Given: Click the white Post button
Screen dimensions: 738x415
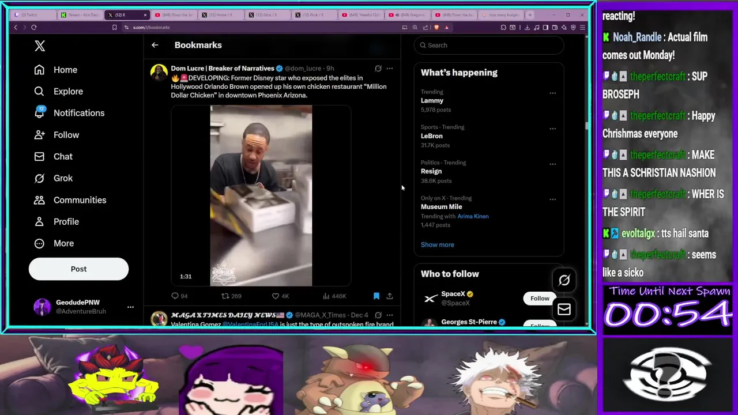Looking at the screenshot, I should pyautogui.click(x=78, y=269).
